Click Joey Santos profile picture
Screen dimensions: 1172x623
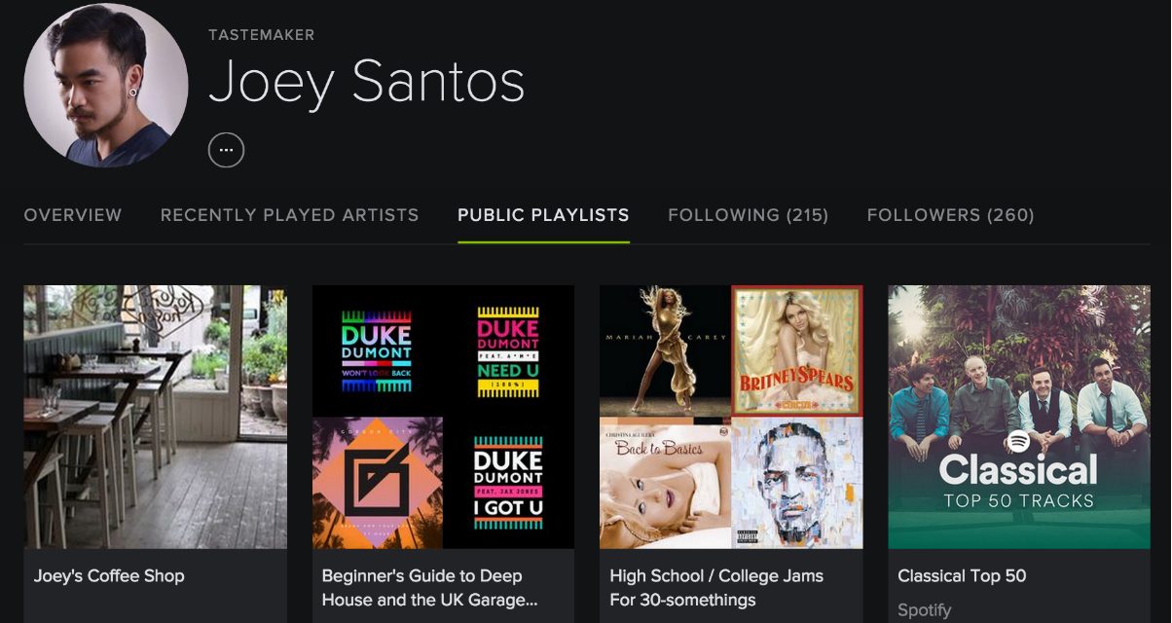(x=106, y=86)
